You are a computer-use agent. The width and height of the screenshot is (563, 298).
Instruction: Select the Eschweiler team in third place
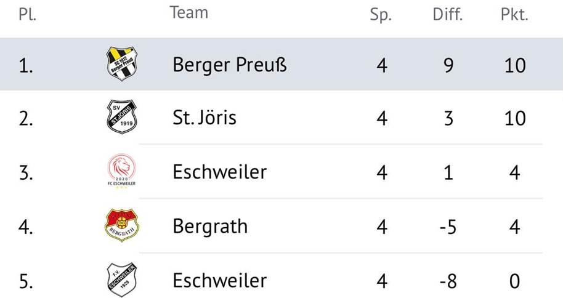[x=219, y=172]
